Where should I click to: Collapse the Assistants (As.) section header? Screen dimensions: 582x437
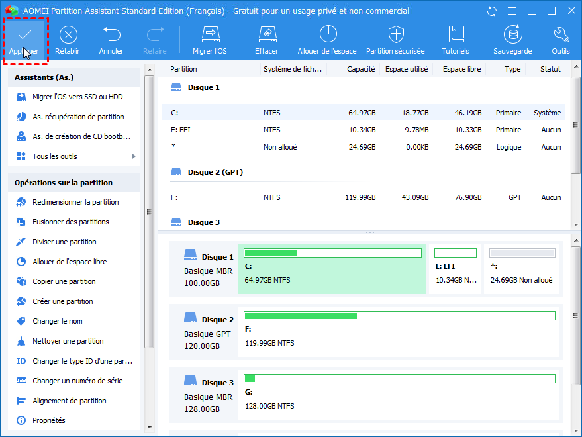(x=74, y=77)
